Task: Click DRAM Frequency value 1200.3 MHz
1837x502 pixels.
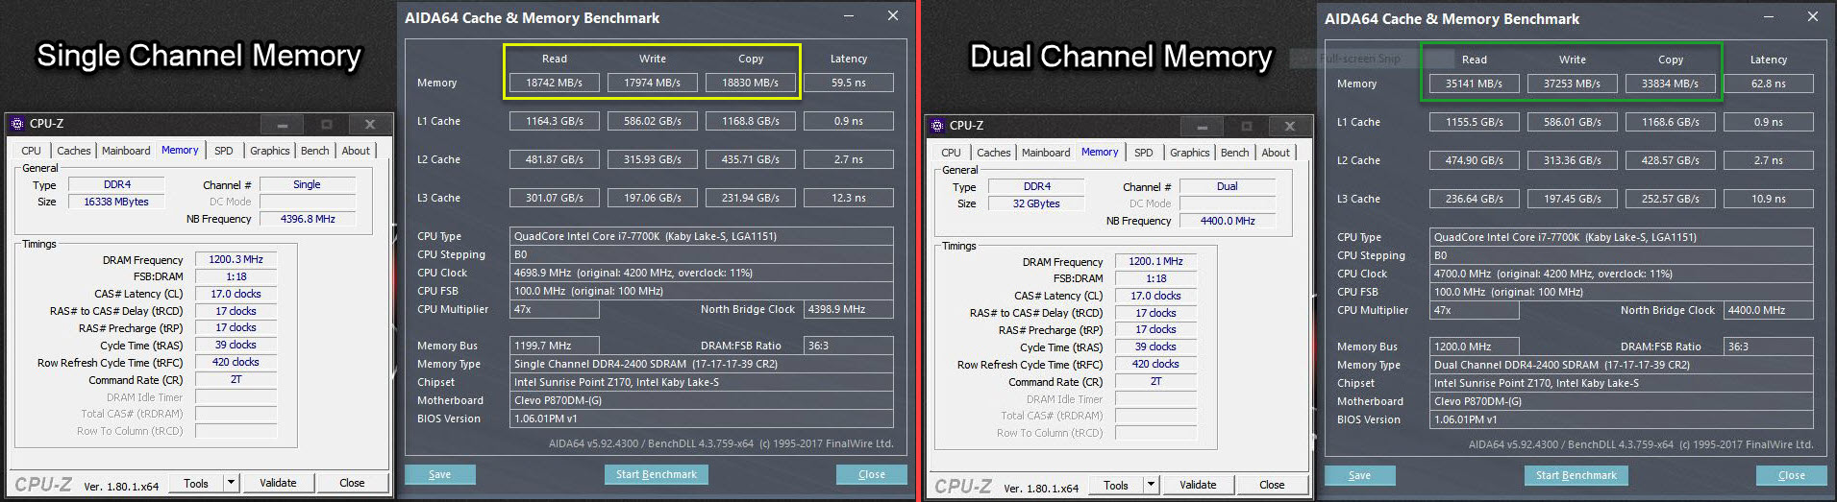Action: point(236,259)
